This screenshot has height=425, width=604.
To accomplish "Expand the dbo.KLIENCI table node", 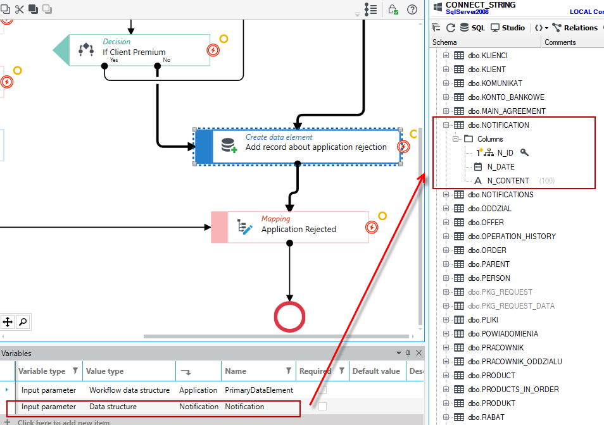I will 446,56.
